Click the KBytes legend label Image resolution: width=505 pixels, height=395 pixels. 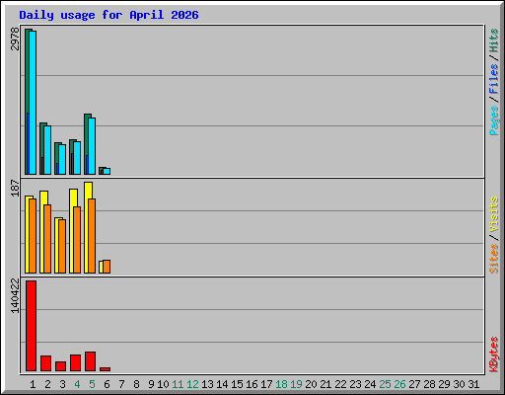pos(493,355)
